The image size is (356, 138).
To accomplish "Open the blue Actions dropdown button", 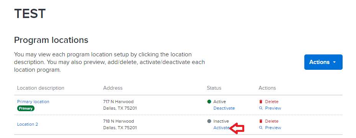I will [323, 62].
